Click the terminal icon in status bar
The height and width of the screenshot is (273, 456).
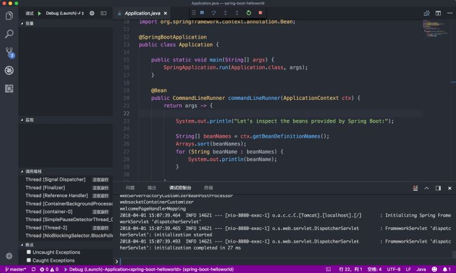pyautogui.click(x=328, y=269)
